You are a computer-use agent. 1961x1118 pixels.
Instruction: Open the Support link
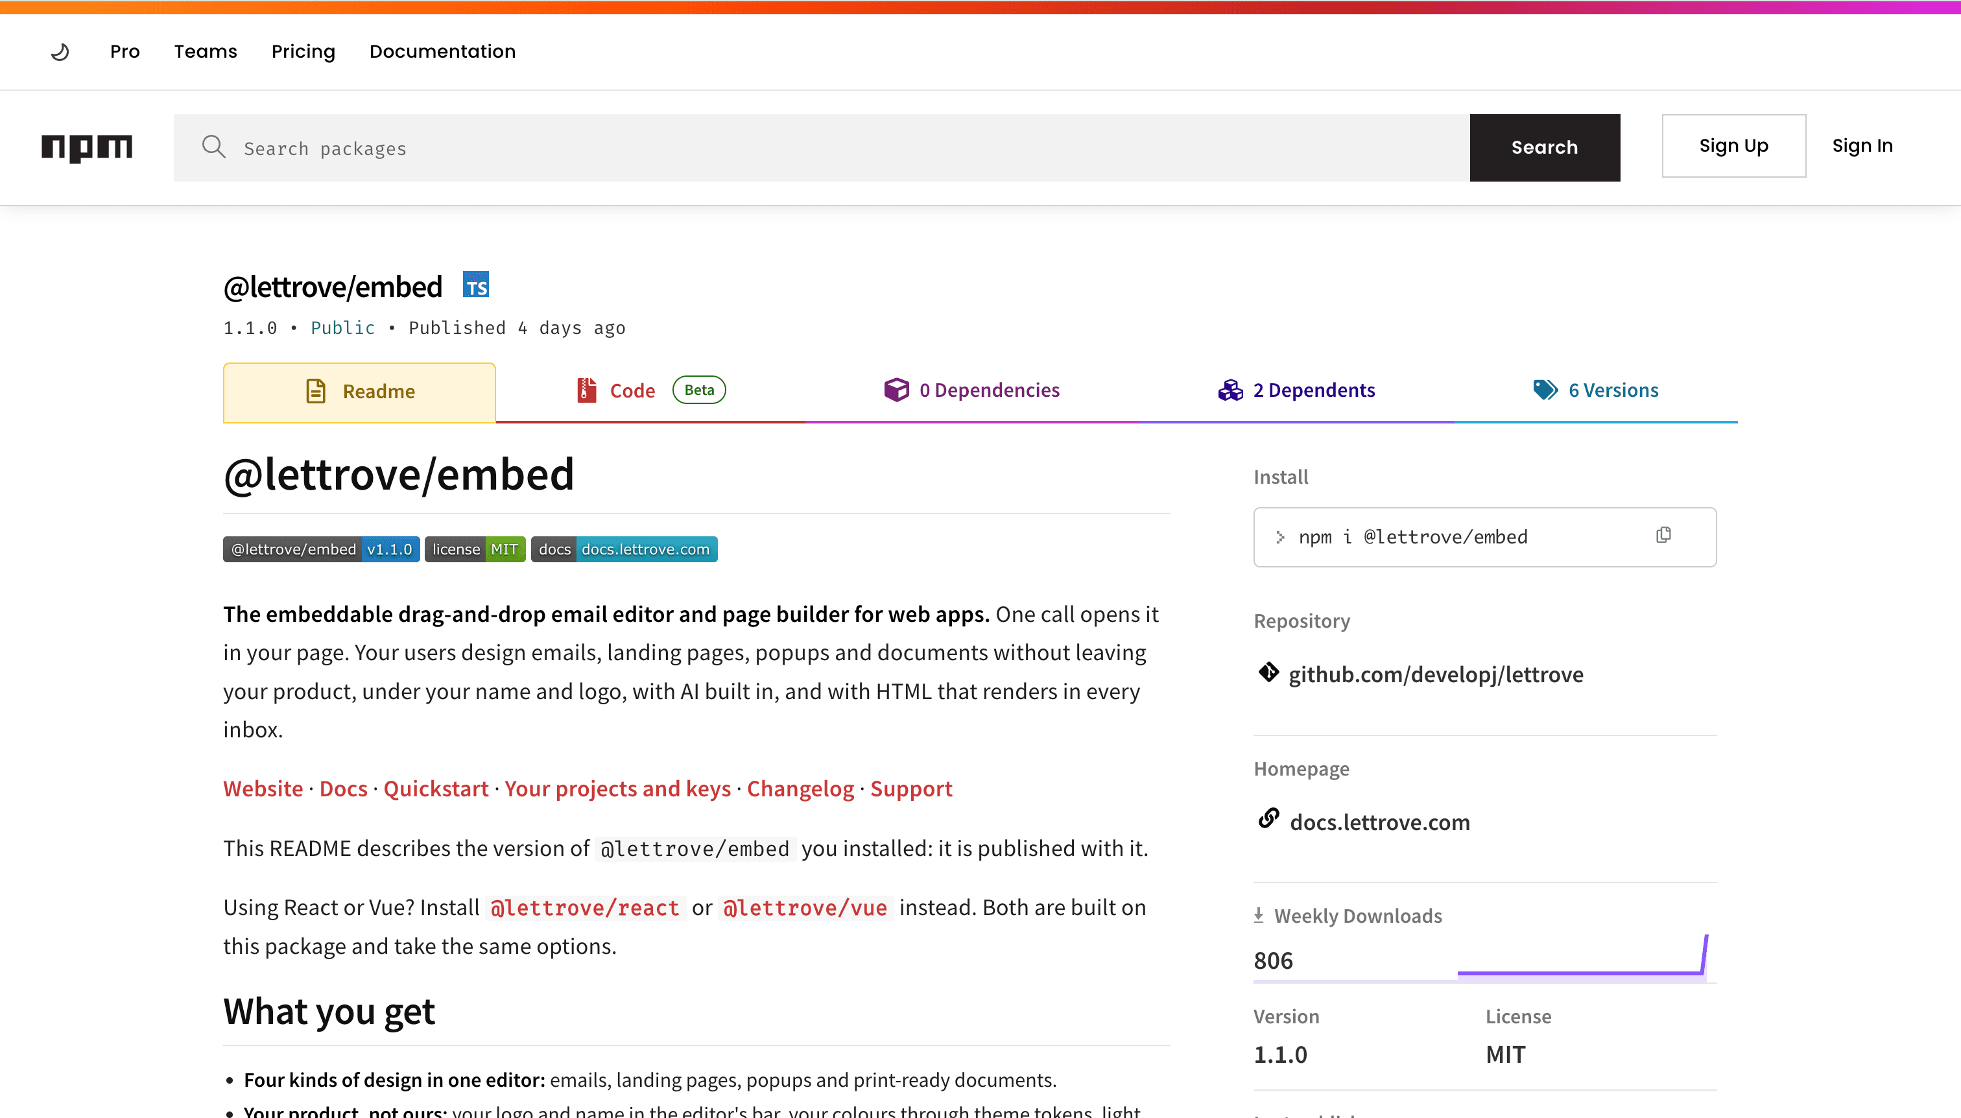(910, 789)
